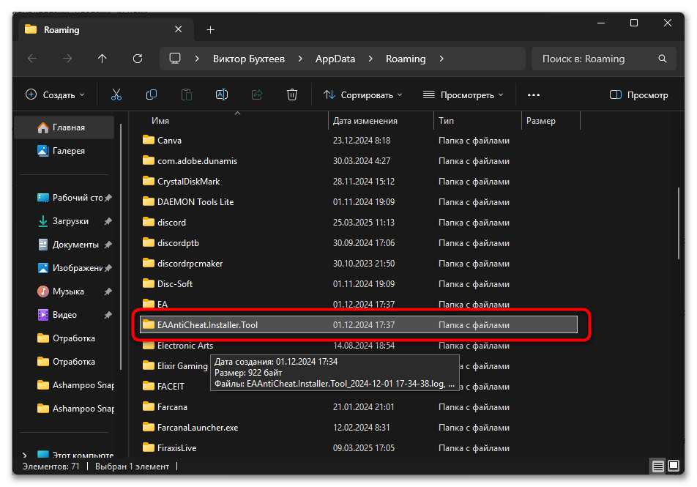Add a new tab with plus button

tap(211, 30)
